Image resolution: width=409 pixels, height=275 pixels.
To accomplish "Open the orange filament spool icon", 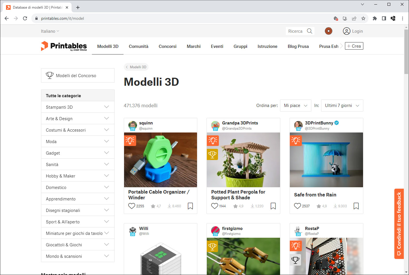I will [328, 31].
